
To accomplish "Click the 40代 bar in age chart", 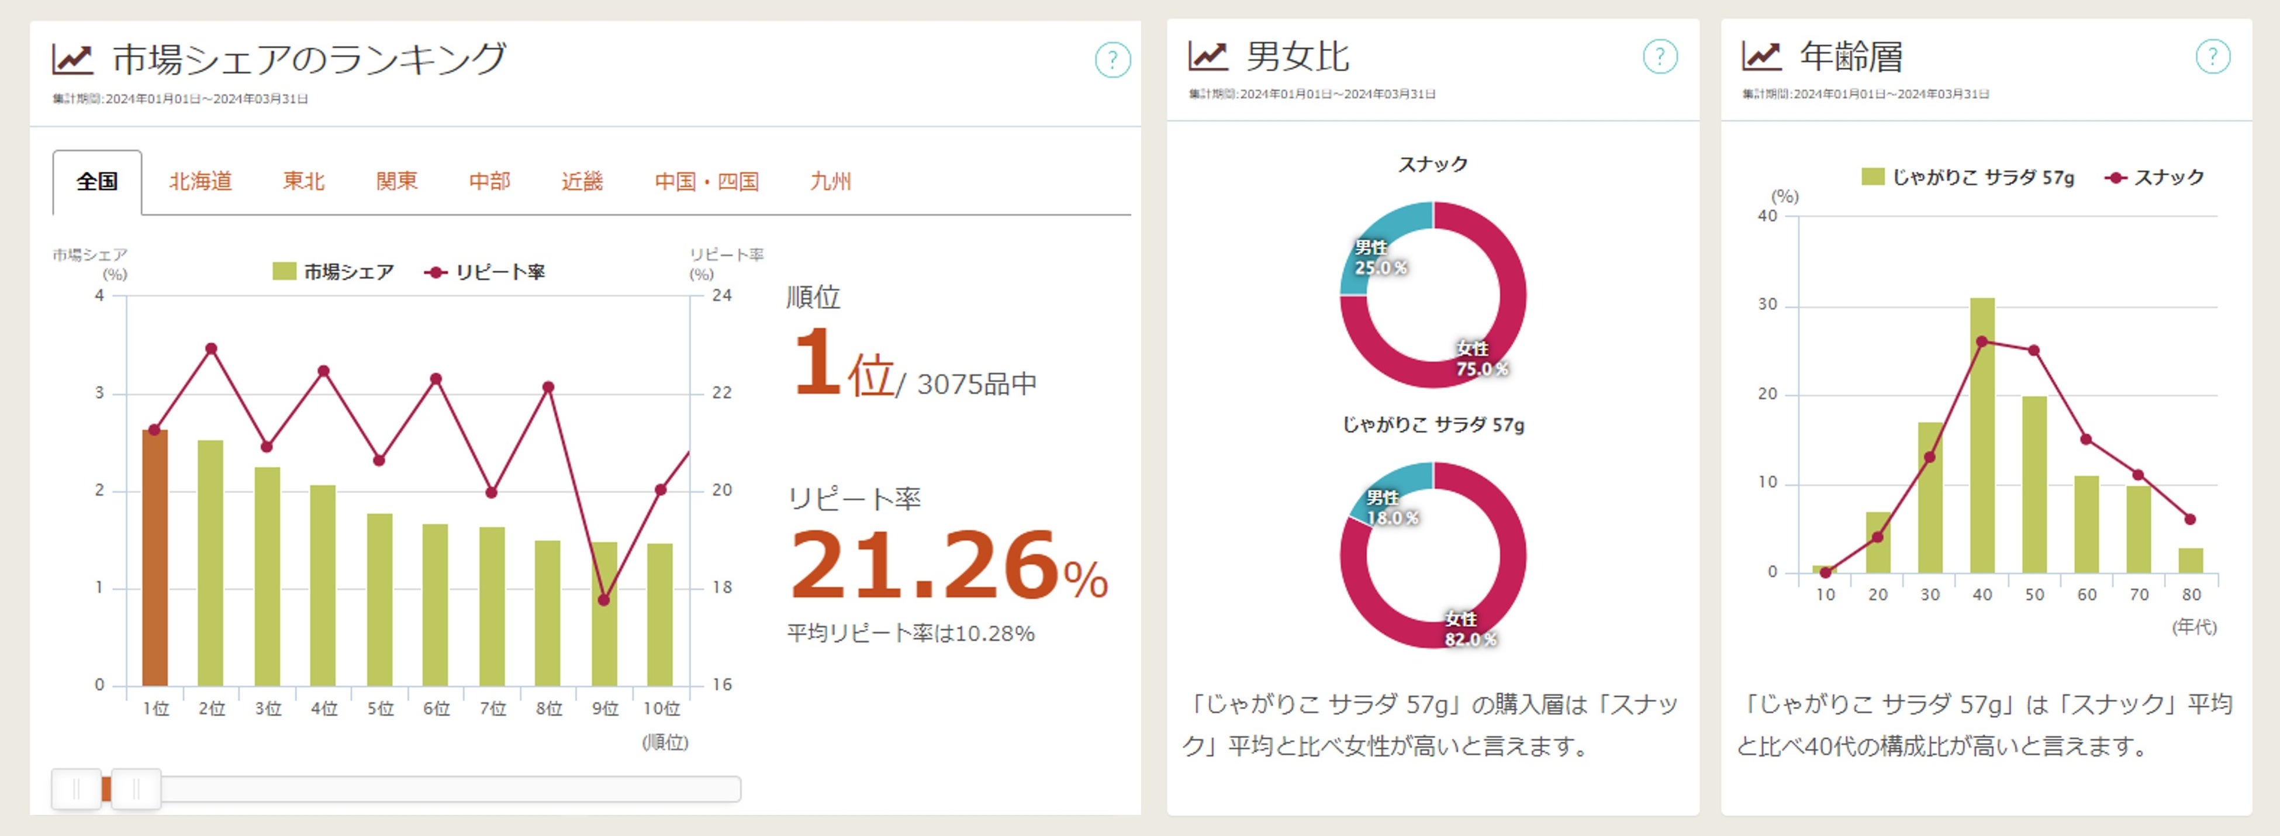I will click(x=1982, y=436).
